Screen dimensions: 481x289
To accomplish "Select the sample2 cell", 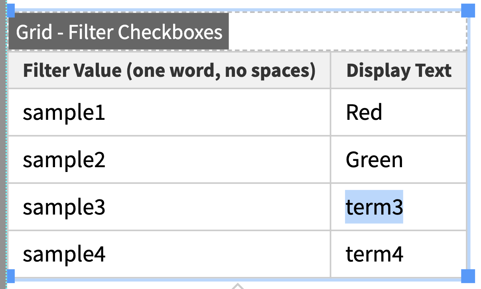I will point(170,160).
